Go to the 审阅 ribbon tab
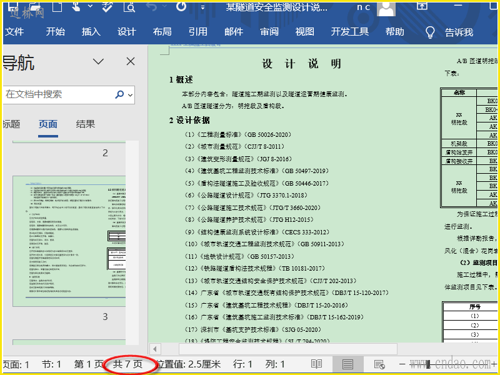The width and height of the screenshot is (500, 375). pyautogui.click(x=269, y=32)
